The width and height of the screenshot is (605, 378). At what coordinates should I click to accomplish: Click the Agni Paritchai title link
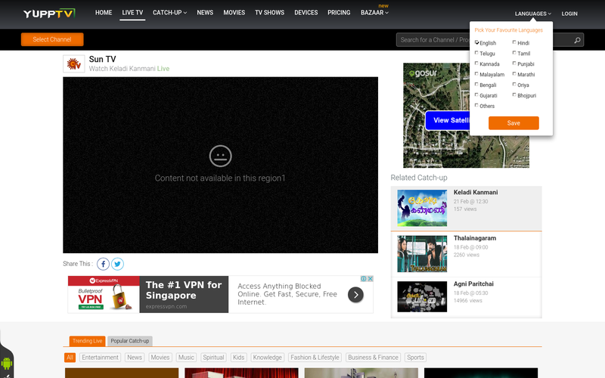click(473, 284)
